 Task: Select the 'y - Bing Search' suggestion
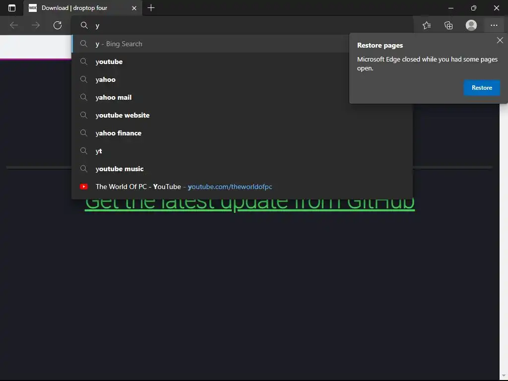(242, 44)
